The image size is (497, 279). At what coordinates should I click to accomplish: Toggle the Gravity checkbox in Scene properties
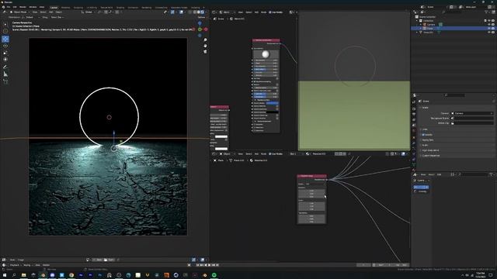[423, 135]
